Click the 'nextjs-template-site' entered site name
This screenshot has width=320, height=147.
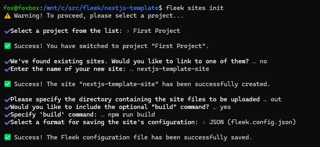173,69
